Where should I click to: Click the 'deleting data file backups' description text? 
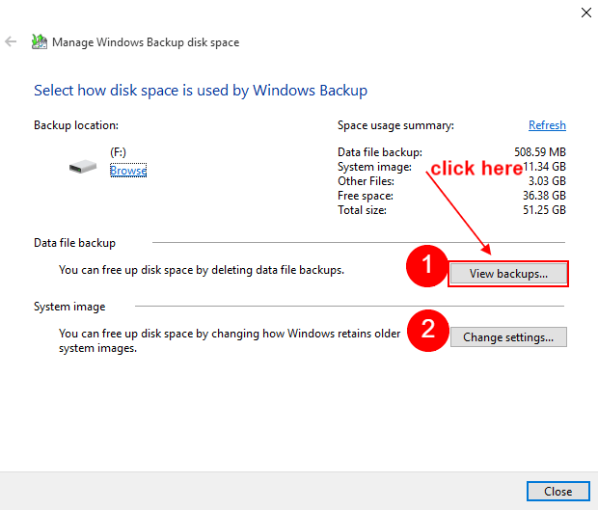(x=202, y=270)
